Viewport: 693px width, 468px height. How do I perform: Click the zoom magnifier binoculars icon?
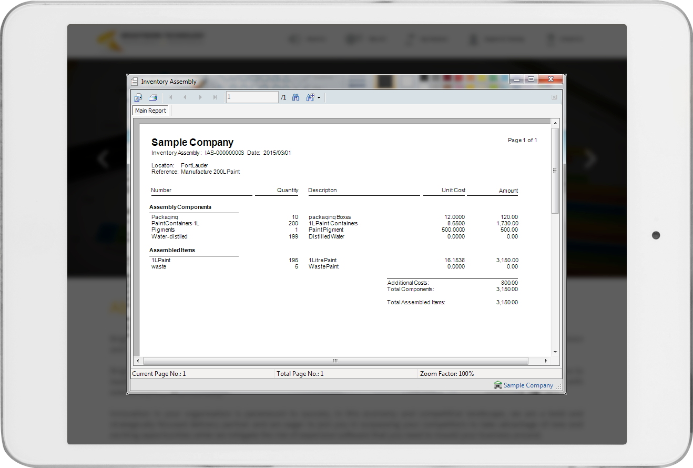coord(310,97)
